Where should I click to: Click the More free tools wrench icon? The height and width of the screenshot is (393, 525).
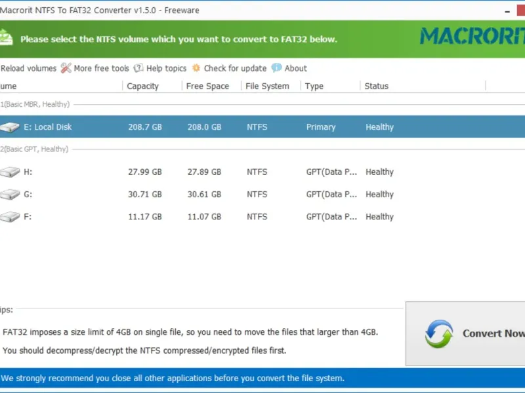point(66,68)
